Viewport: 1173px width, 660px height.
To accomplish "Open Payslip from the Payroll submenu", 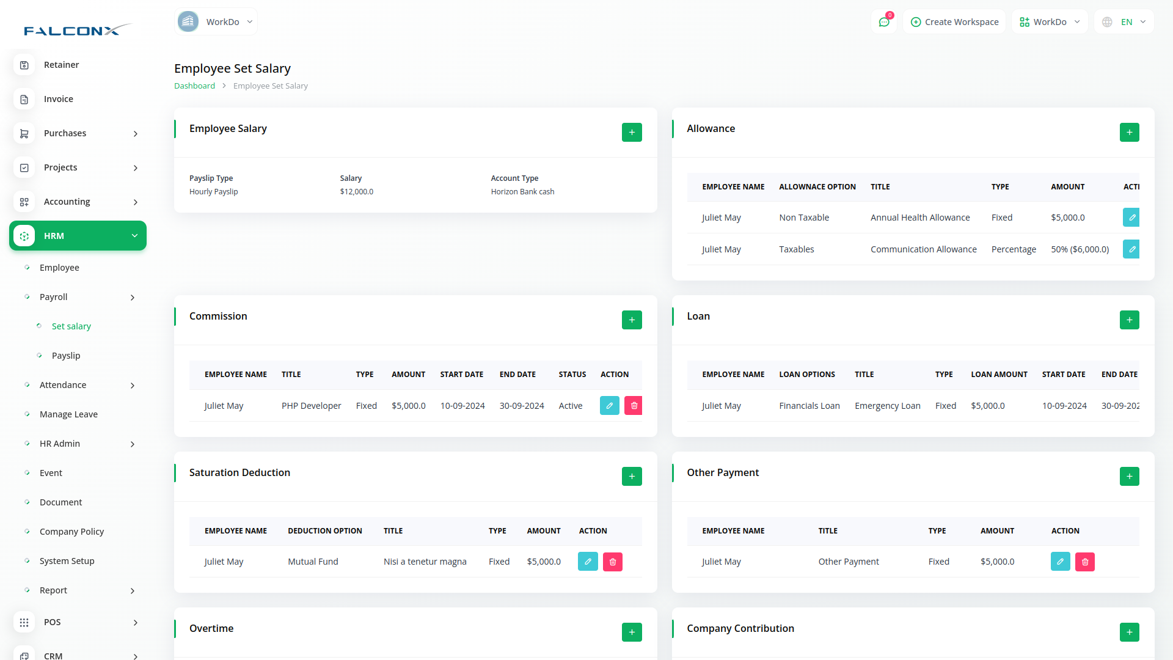I will point(66,356).
